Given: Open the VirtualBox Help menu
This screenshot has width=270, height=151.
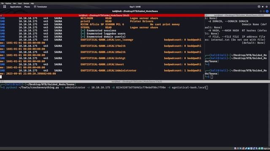Looking at the screenshot, I should (x=32, y=3).
